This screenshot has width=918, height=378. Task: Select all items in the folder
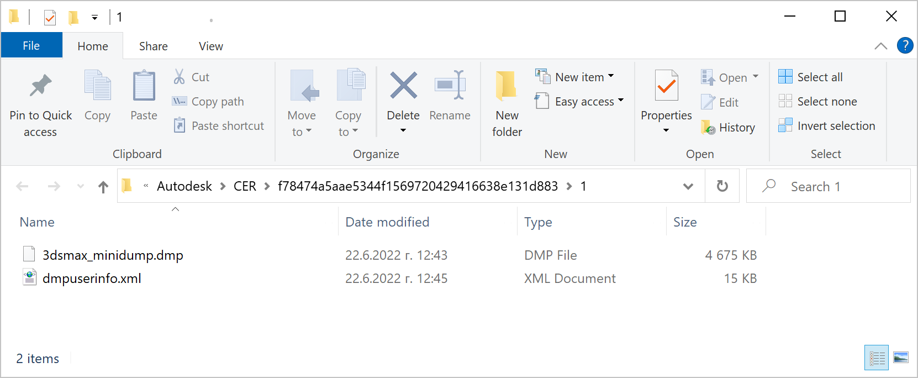coord(810,77)
